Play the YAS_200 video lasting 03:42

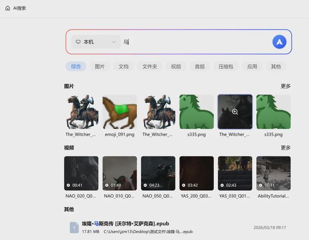coord(197,173)
